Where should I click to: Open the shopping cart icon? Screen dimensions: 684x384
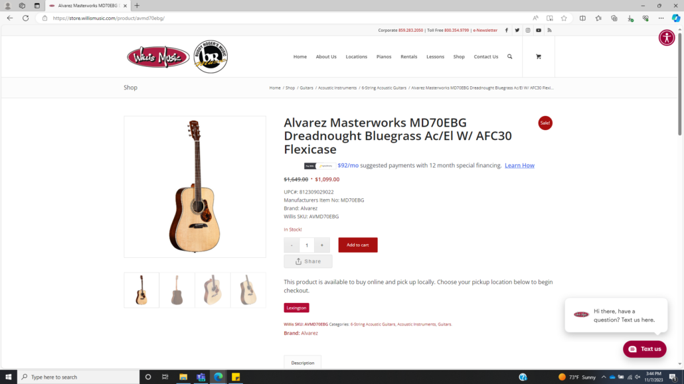coord(539,56)
